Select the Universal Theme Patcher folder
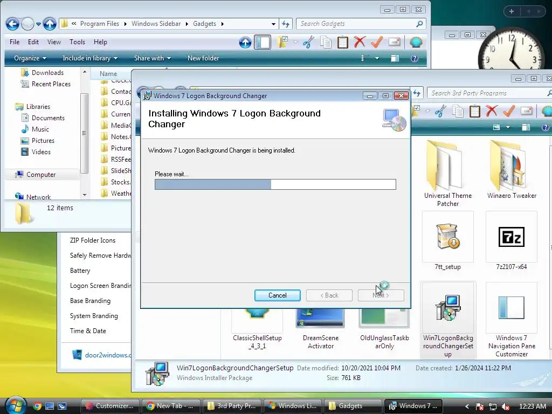 click(448, 173)
